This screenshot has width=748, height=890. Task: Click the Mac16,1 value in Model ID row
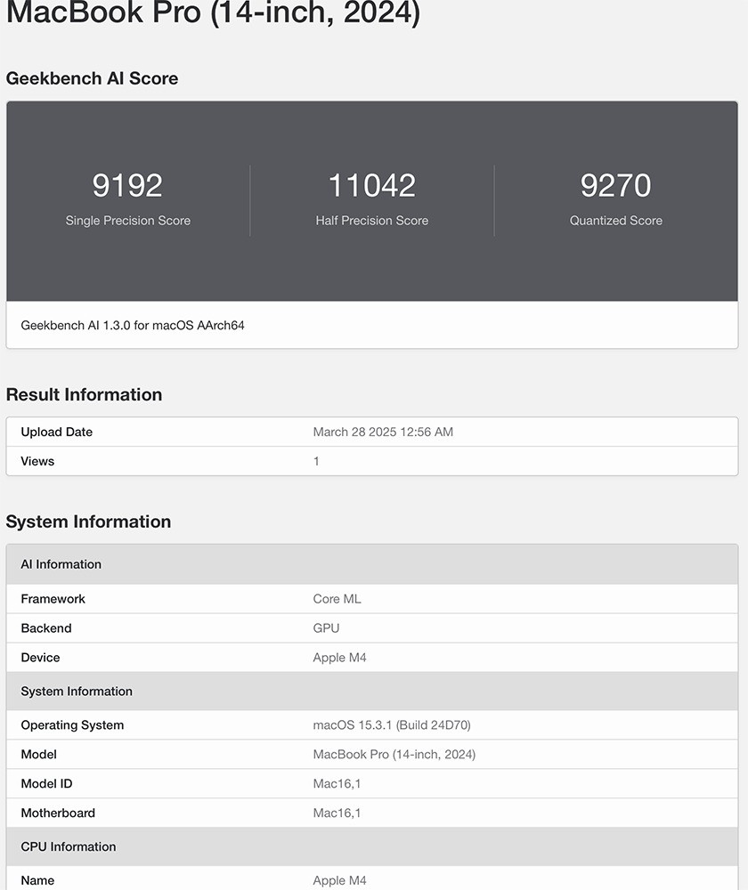(337, 784)
